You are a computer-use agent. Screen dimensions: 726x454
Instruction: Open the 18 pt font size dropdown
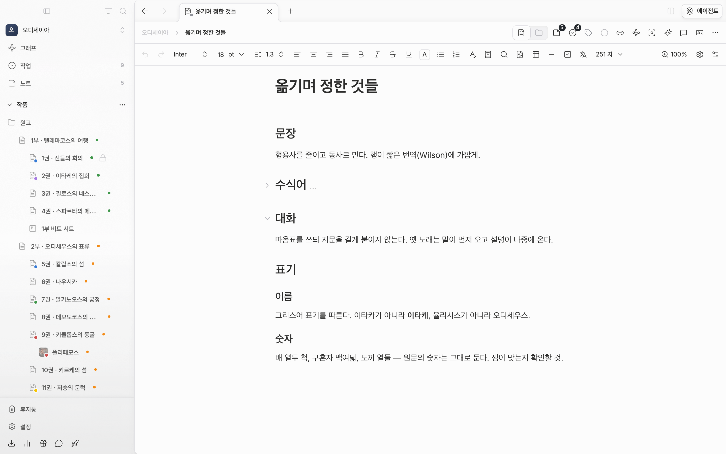pyautogui.click(x=230, y=54)
